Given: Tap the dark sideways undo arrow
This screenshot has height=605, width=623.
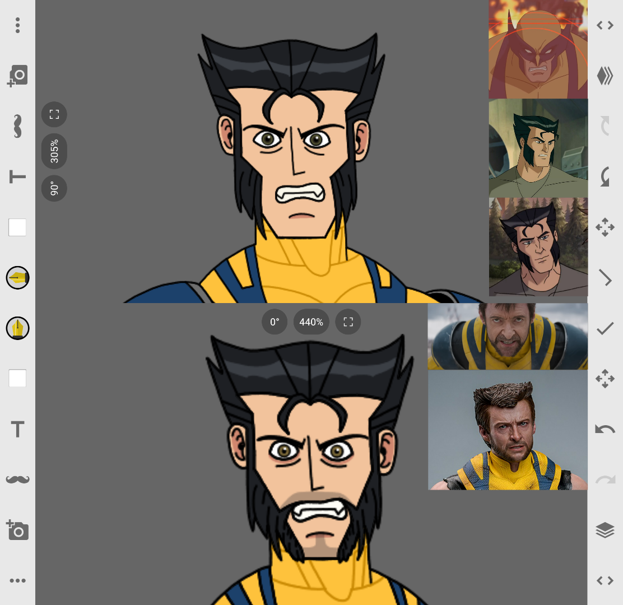Looking at the screenshot, I should (x=605, y=177).
